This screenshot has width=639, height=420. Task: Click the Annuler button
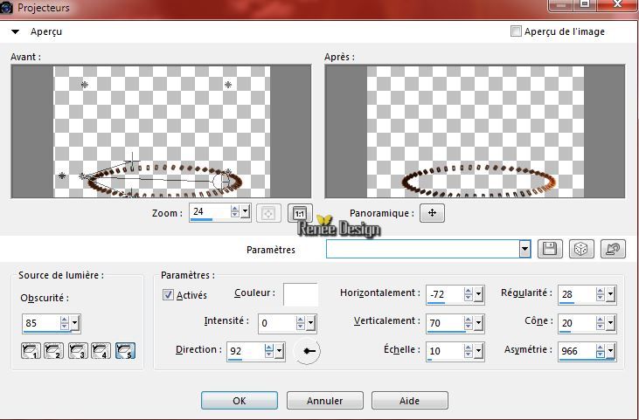[x=325, y=401]
